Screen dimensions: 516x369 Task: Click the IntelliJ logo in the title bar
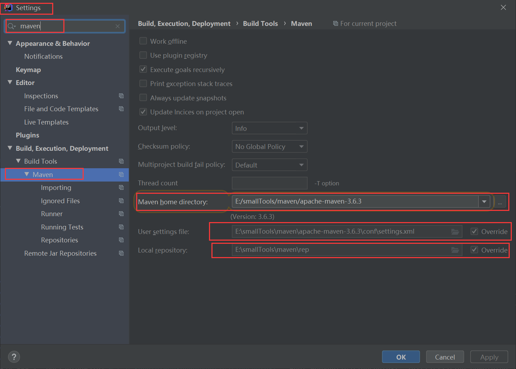[x=8, y=7]
